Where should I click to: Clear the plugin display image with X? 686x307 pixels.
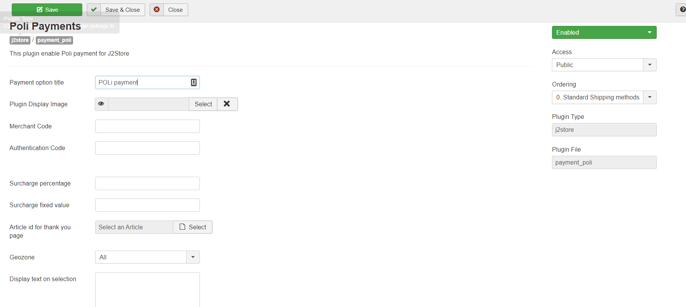[x=227, y=104]
